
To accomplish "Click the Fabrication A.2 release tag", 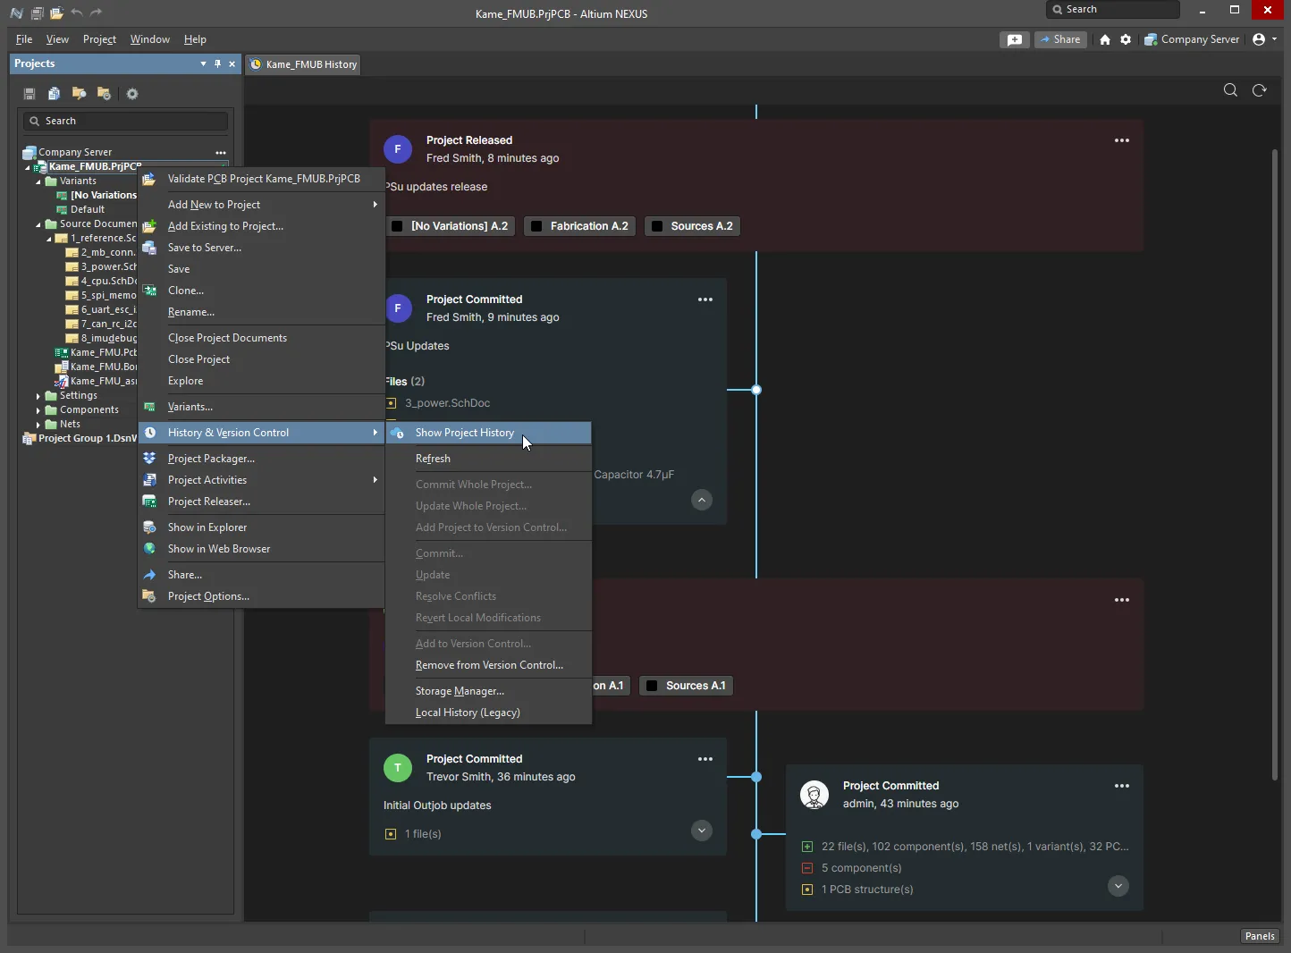I will click(579, 226).
